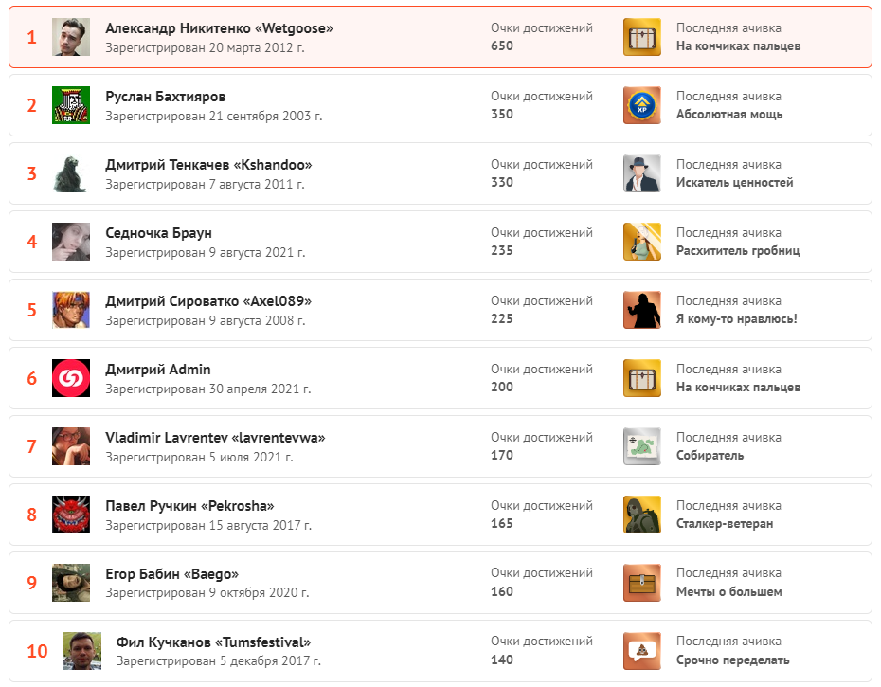The width and height of the screenshot is (881, 687).
Task: Click Дмитрий Тенкачев «Kshandoo» avatar
Action: 71,173
